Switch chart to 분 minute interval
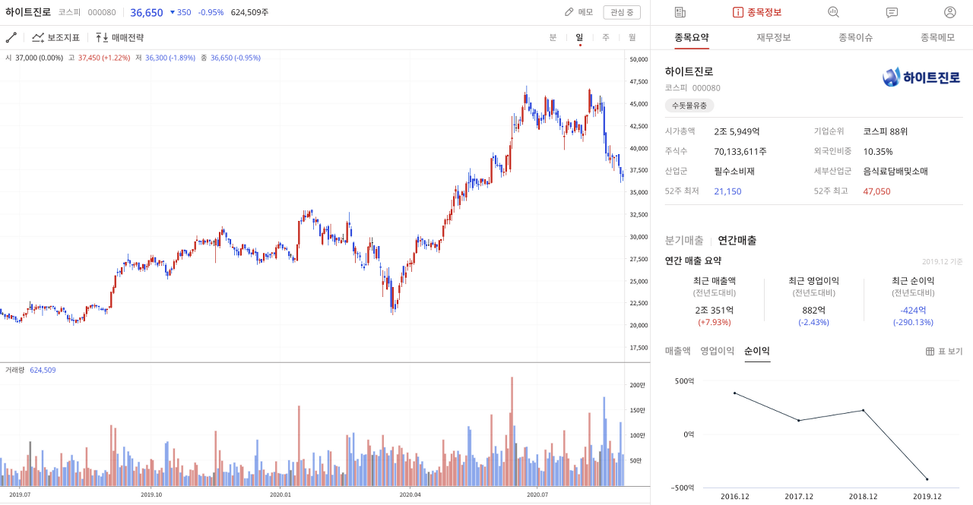This screenshot has width=973, height=505. (x=553, y=37)
